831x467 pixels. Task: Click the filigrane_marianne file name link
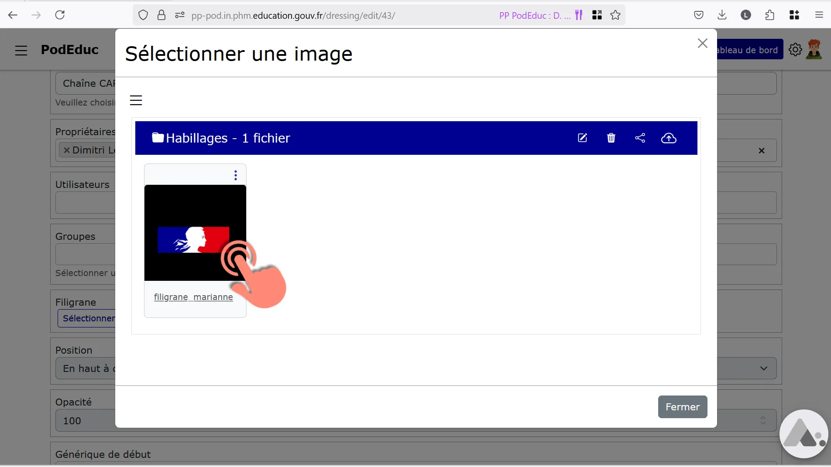pyautogui.click(x=193, y=297)
